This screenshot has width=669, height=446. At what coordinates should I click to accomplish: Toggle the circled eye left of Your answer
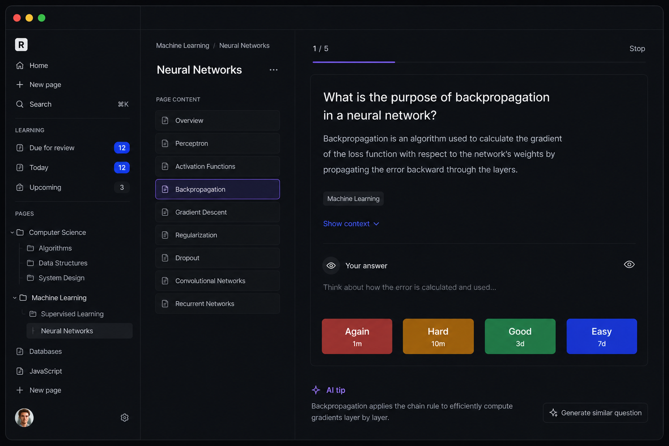click(331, 266)
